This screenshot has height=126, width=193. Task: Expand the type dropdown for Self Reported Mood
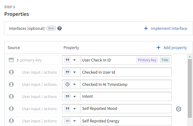75,109
